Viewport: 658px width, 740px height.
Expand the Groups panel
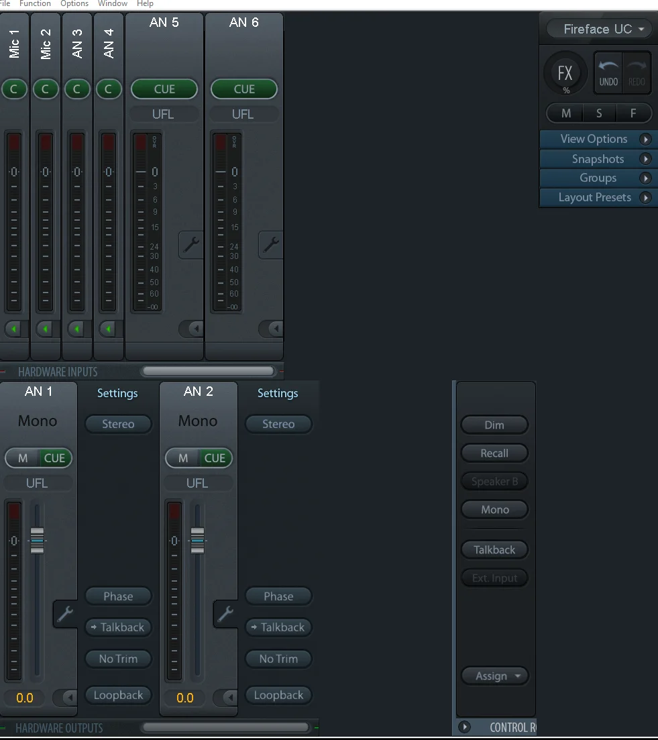pyautogui.click(x=598, y=178)
